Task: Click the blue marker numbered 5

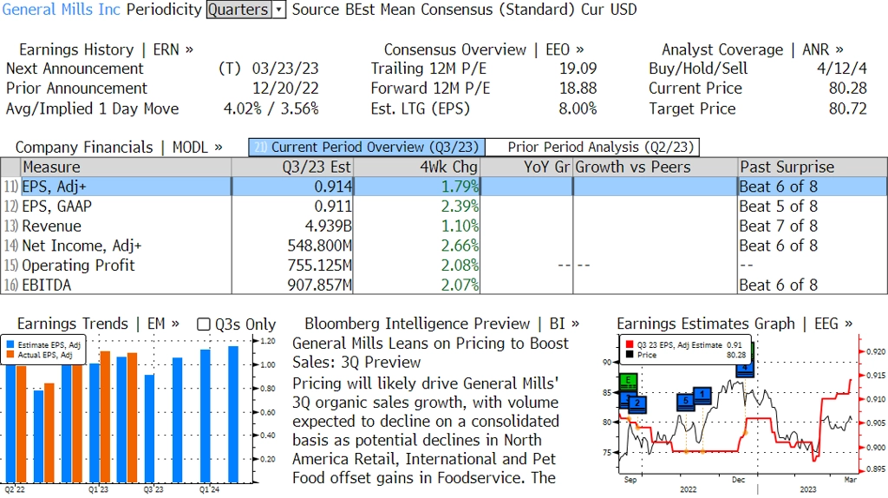Action: [x=685, y=401]
